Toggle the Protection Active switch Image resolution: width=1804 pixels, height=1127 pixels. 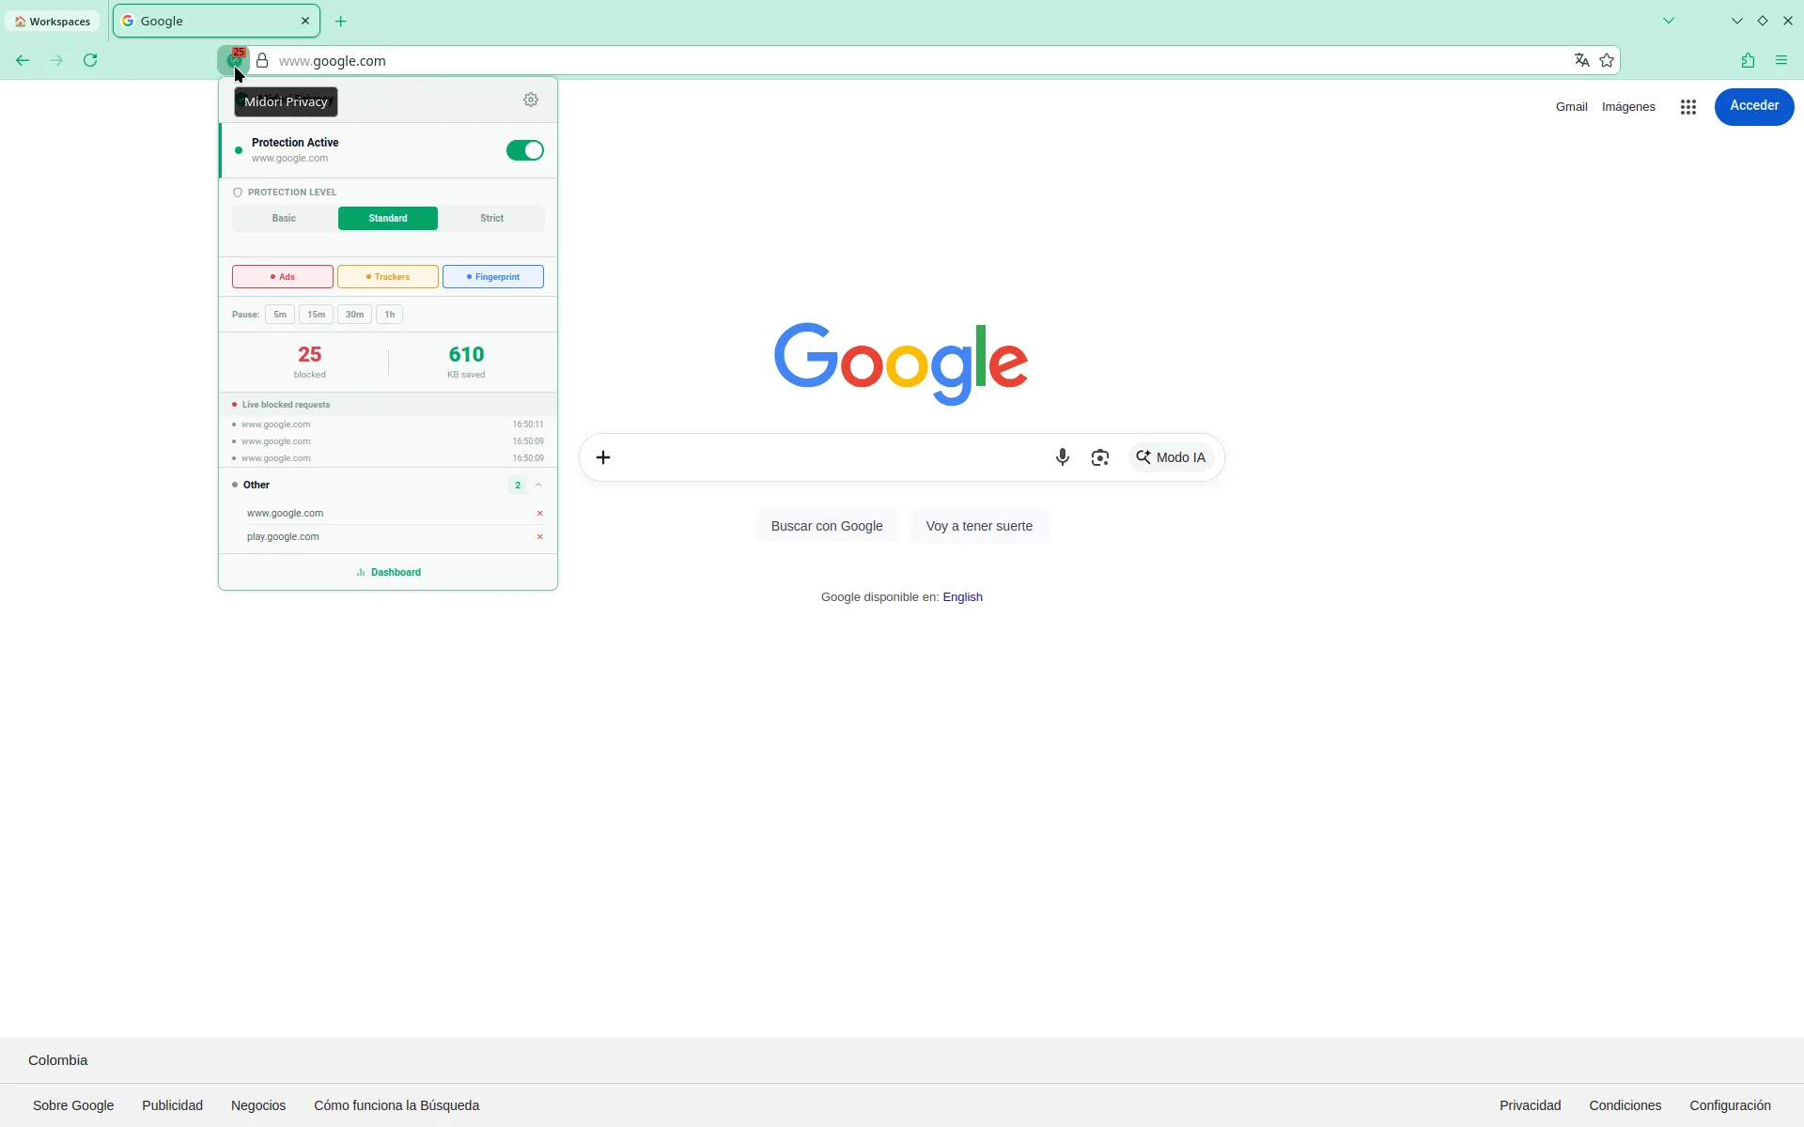pos(524,150)
